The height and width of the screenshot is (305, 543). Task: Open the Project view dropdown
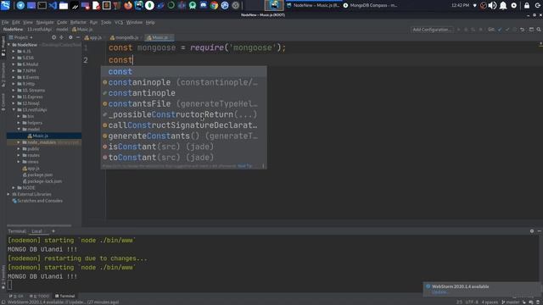point(20,37)
